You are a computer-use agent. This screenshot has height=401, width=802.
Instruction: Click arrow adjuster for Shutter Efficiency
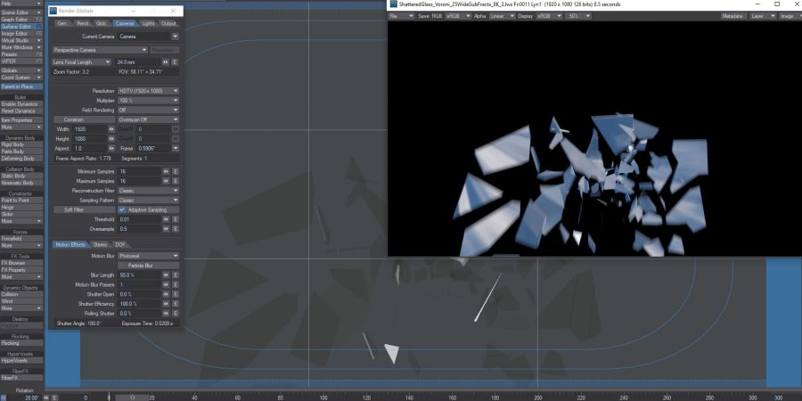pyautogui.click(x=166, y=304)
